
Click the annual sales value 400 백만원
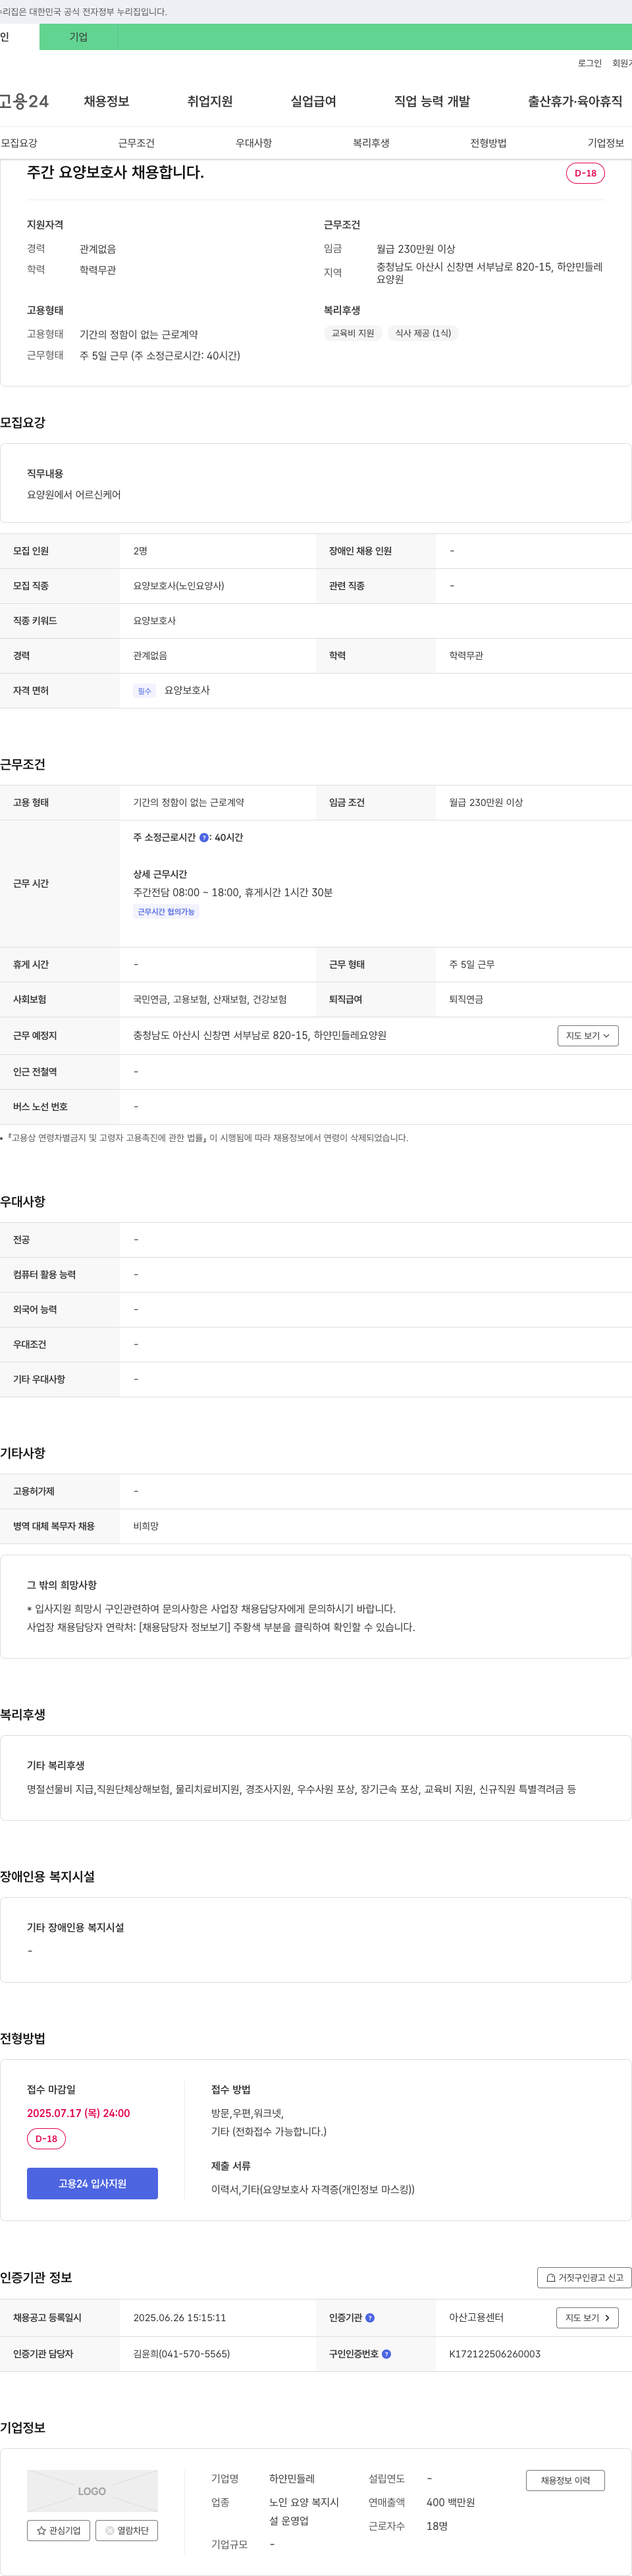click(450, 2502)
